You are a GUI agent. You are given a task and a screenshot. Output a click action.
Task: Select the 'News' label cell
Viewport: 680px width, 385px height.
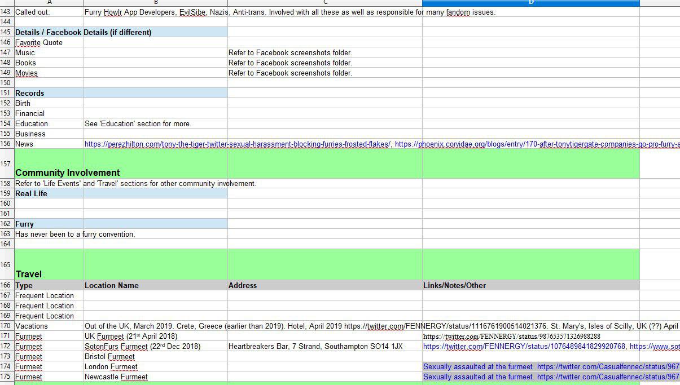pos(49,144)
